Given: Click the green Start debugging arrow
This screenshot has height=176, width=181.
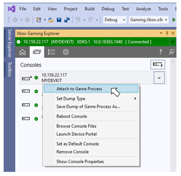Looking at the screenshot, I should [x=174, y=20].
